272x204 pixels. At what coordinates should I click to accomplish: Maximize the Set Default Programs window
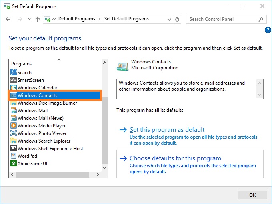pos(244,6)
